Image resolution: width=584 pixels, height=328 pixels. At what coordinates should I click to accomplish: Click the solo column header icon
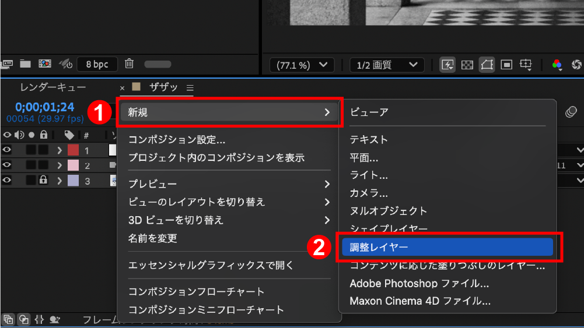(x=32, y=135)
